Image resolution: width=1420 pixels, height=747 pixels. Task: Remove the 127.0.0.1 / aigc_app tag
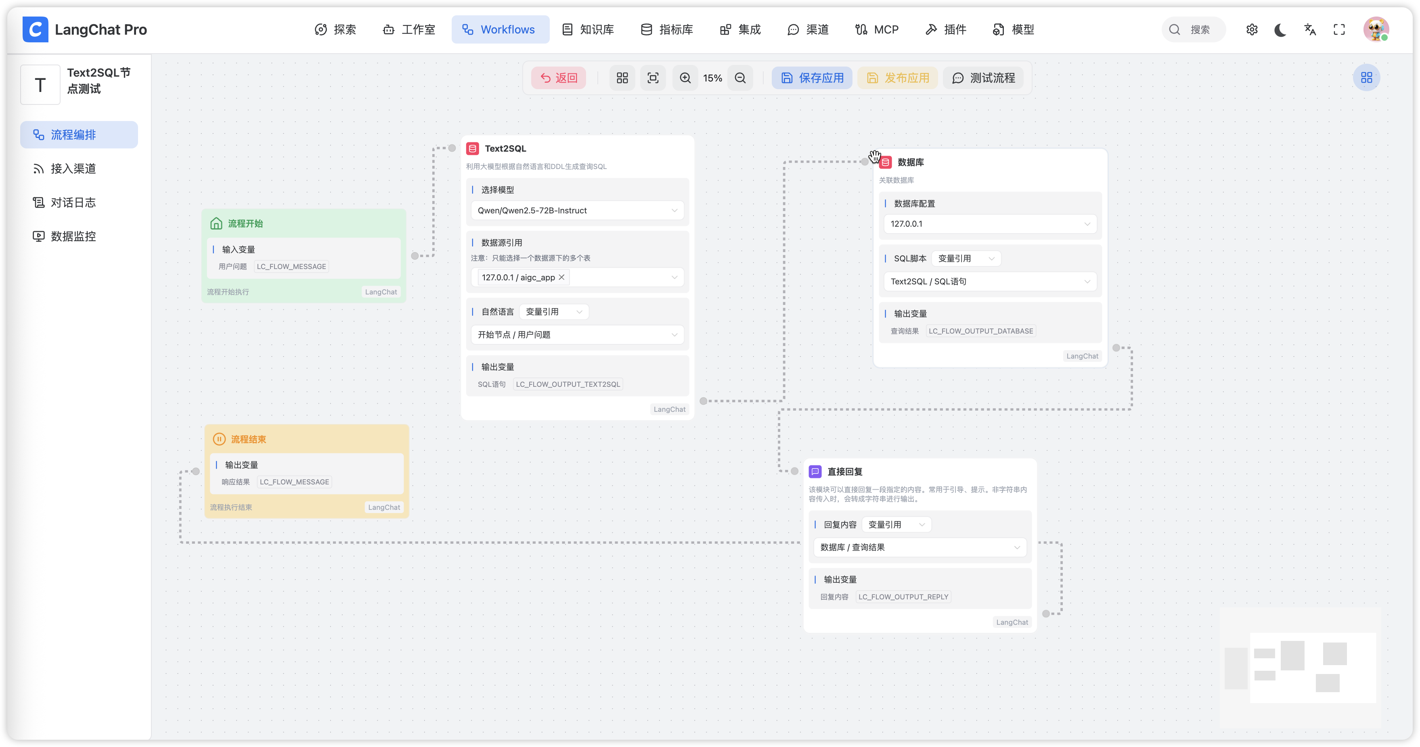click(x=562, y=277)
